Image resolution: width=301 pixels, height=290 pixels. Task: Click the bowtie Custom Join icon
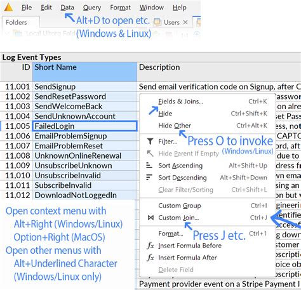pos(150,218)
